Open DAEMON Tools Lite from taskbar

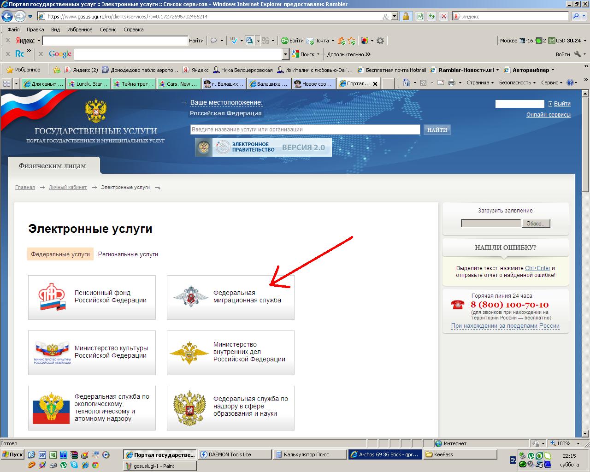(x=235, y=454)
